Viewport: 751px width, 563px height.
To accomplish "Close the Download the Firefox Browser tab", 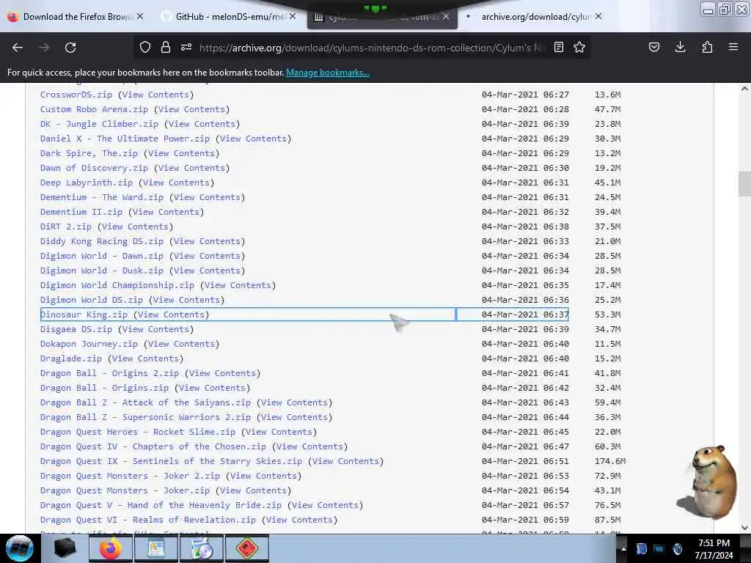I will pos(140,16).
